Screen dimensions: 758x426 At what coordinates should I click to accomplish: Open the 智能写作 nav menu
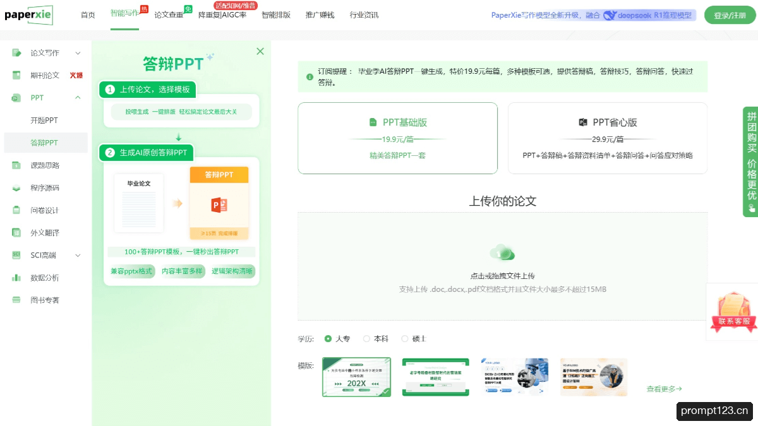tap(124, 14)
